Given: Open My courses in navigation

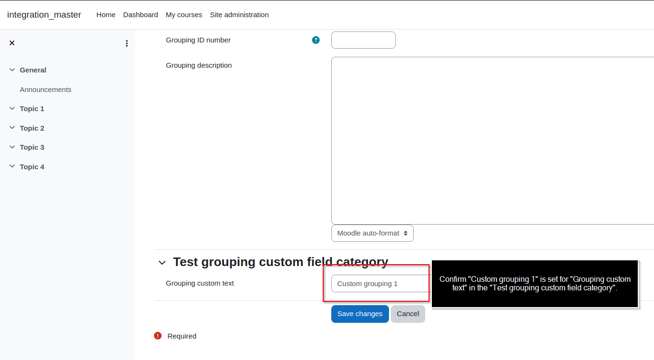Looking at the screenshot, I should tap(184, 15).
